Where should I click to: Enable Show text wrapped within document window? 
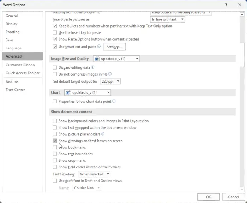pos(55,127)
